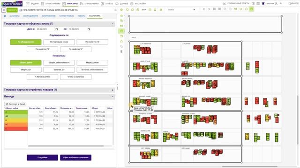Expand the Тепловые карты по атрибутам товаров section

(112, 90)
